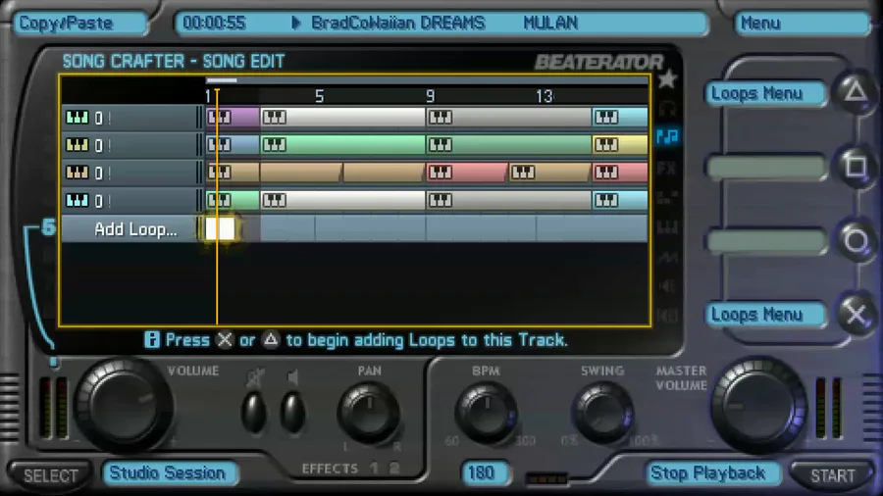Click the 180 BPM value field
Screen dimensions: 883x496
point(485,472)
